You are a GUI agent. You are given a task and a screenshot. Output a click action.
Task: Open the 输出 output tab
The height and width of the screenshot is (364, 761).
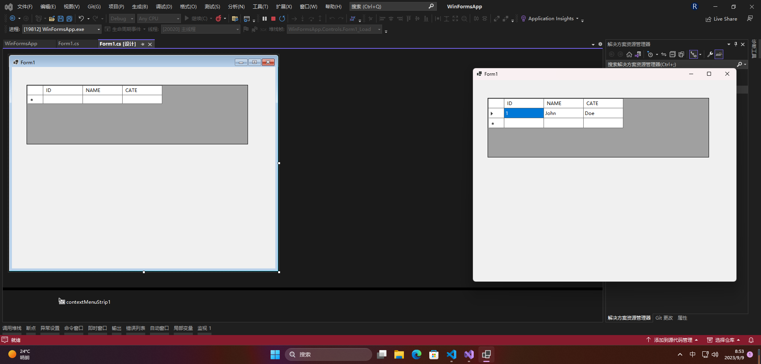(x=117, y=328)
